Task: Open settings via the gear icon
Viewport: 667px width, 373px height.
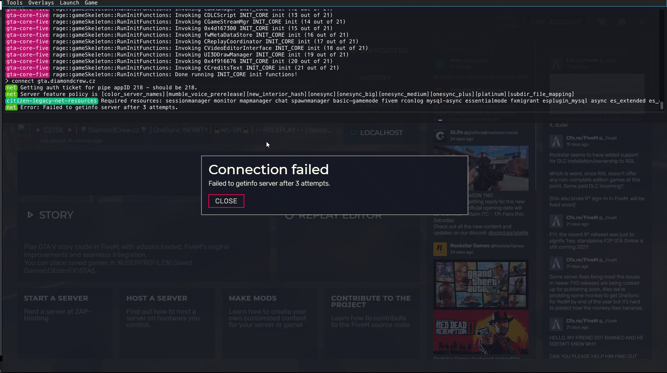Action: pos(622,22)
